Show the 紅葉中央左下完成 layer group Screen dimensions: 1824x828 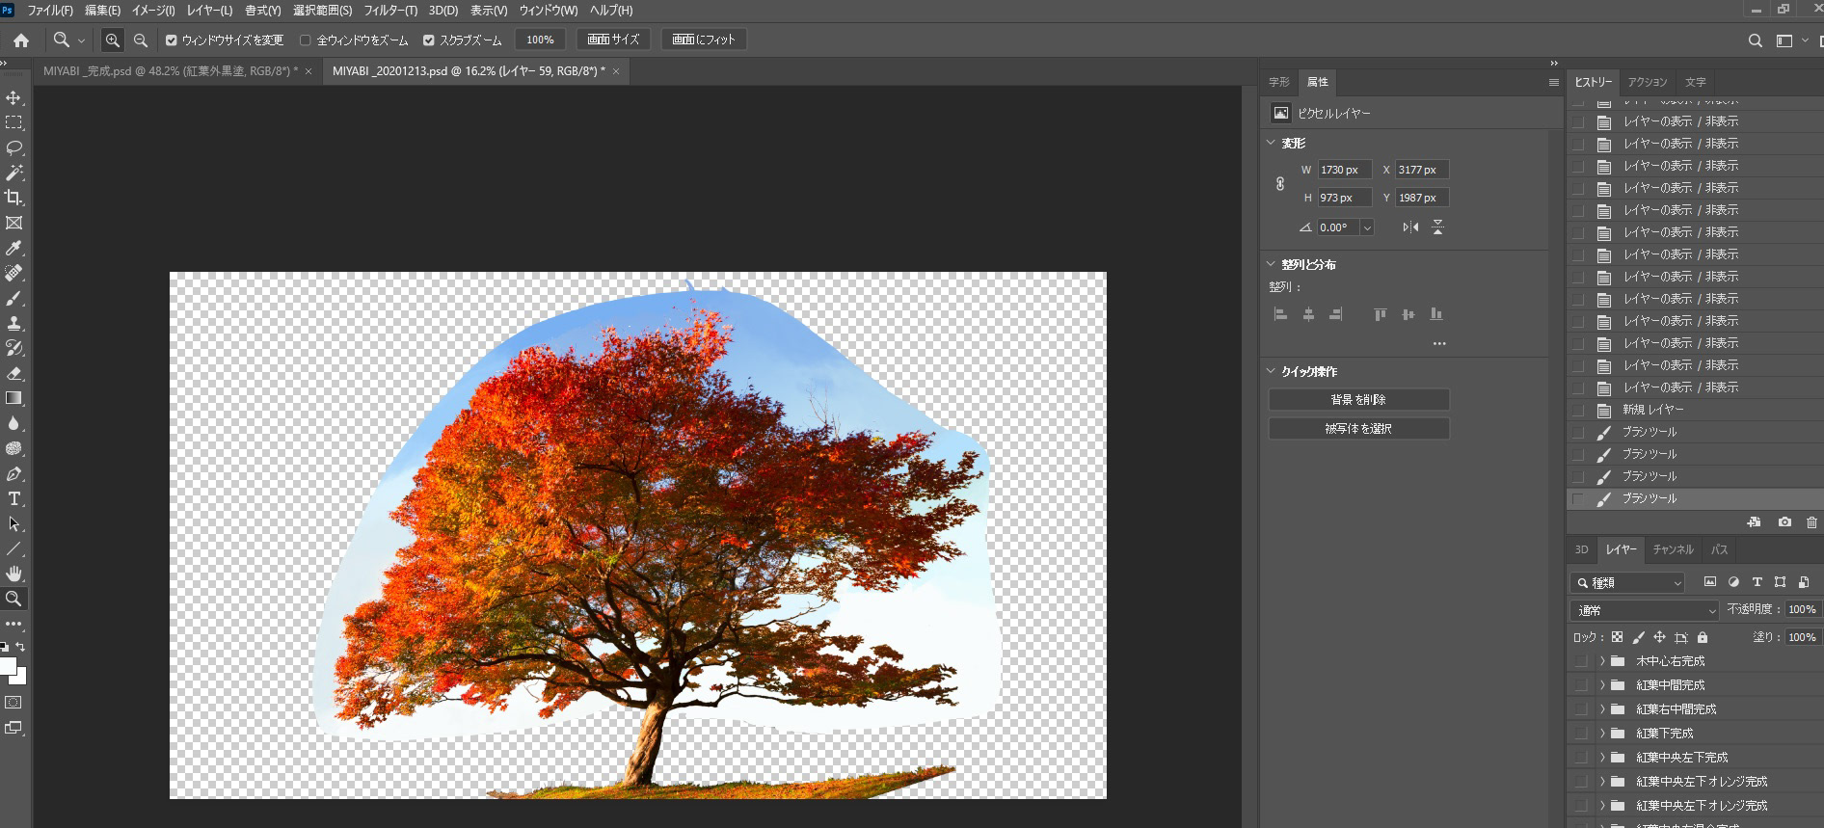click(x=1580, y=758)
